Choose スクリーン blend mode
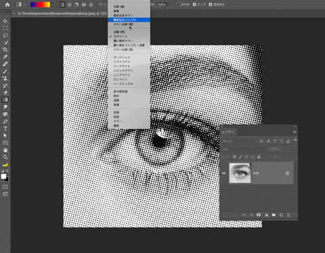The height and width of the screenshot is (253, 325). pos(129,37)
